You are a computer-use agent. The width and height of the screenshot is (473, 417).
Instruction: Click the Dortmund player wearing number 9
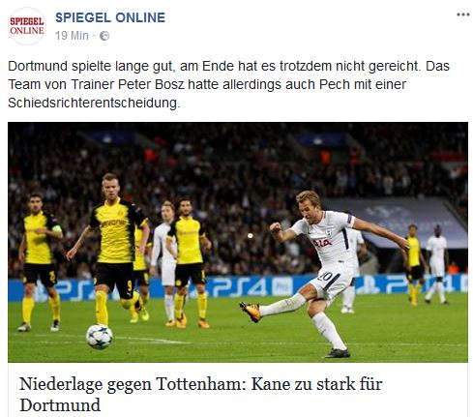(111, 249)
